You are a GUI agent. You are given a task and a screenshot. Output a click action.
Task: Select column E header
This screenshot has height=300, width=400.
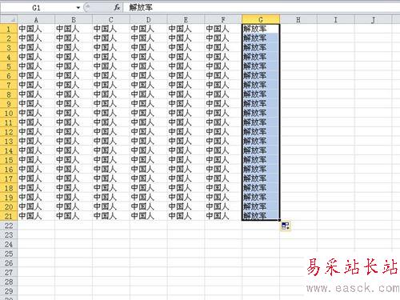[x=186, y=19]
